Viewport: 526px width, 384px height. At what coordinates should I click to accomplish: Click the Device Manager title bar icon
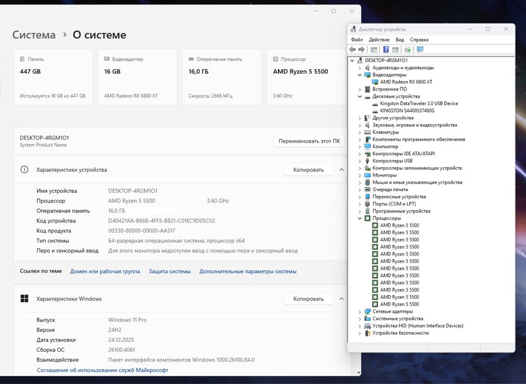(353, 29)
